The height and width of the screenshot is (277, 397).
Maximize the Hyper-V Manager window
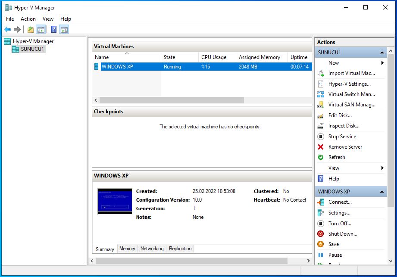(366, 8)
